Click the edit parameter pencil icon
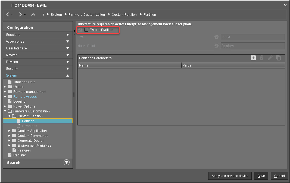 [x=270, y=58]
